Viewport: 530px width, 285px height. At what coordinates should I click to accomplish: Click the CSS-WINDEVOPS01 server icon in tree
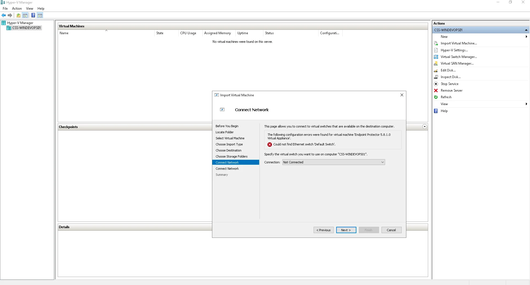(9, 28)
